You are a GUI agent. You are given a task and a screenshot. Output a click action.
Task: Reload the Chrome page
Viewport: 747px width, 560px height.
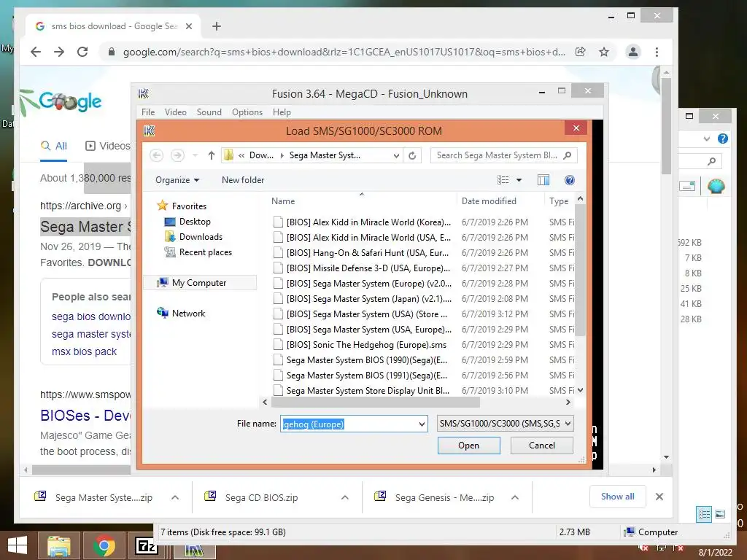click(82, 52)
